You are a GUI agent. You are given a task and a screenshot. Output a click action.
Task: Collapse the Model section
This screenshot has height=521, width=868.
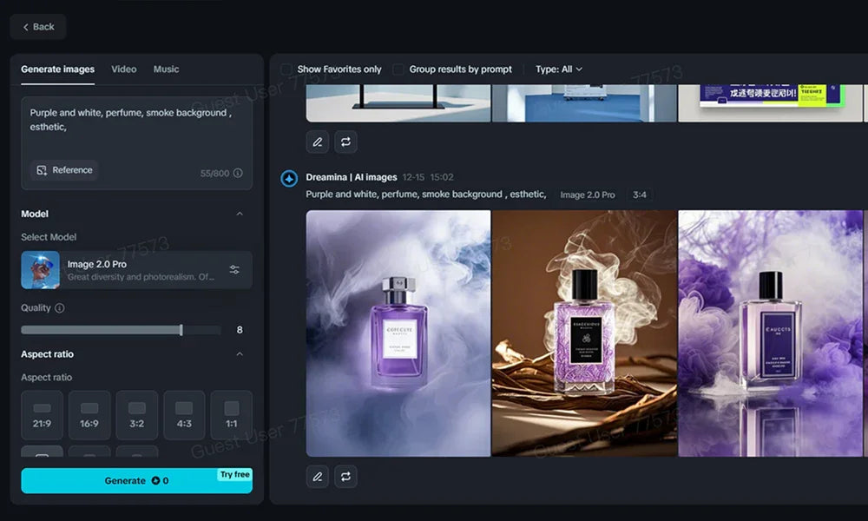[240, 214]
